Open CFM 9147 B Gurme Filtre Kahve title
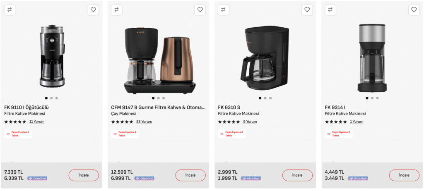This screenshot has width=424, height=191. pyautogui.click(x=158, y=107)
